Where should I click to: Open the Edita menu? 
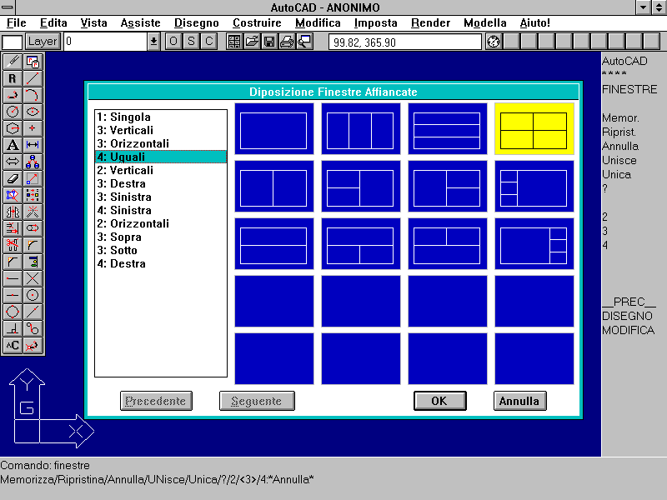pos(53,23)
